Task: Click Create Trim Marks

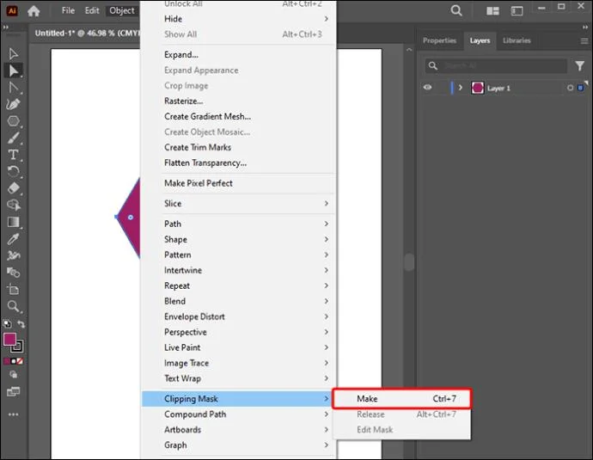Action: [198, 147]
